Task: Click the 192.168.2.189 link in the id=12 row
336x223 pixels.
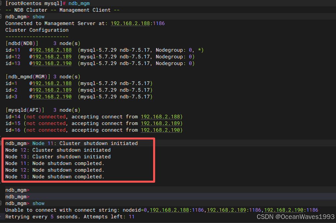Action: click(52, 57)
